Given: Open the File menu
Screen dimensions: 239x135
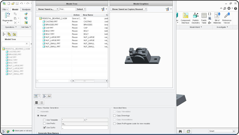Looking at the screenshot, I should [x=5, y=9].
